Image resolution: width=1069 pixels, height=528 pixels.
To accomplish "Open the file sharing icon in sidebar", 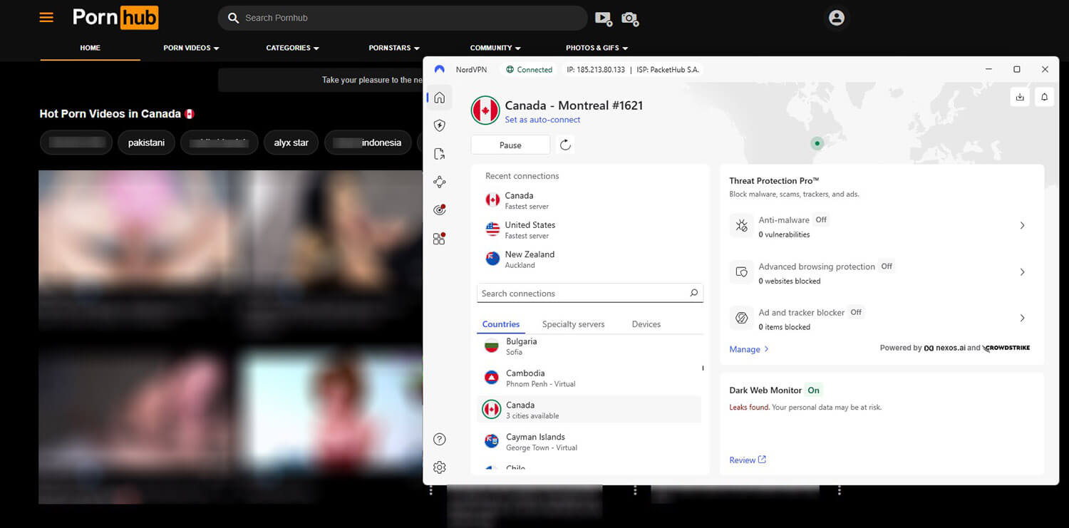I will pos(440,154).
